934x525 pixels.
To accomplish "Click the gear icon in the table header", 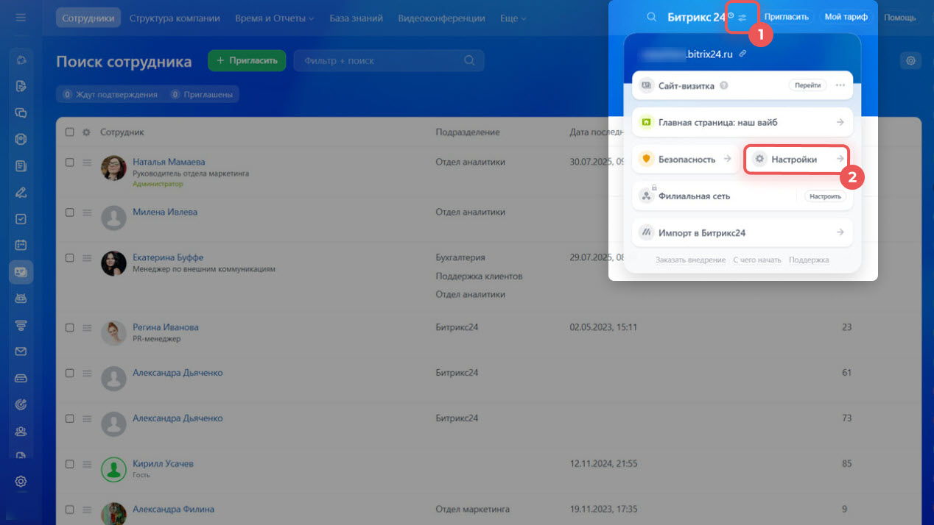I will click(x=86, y=132).
